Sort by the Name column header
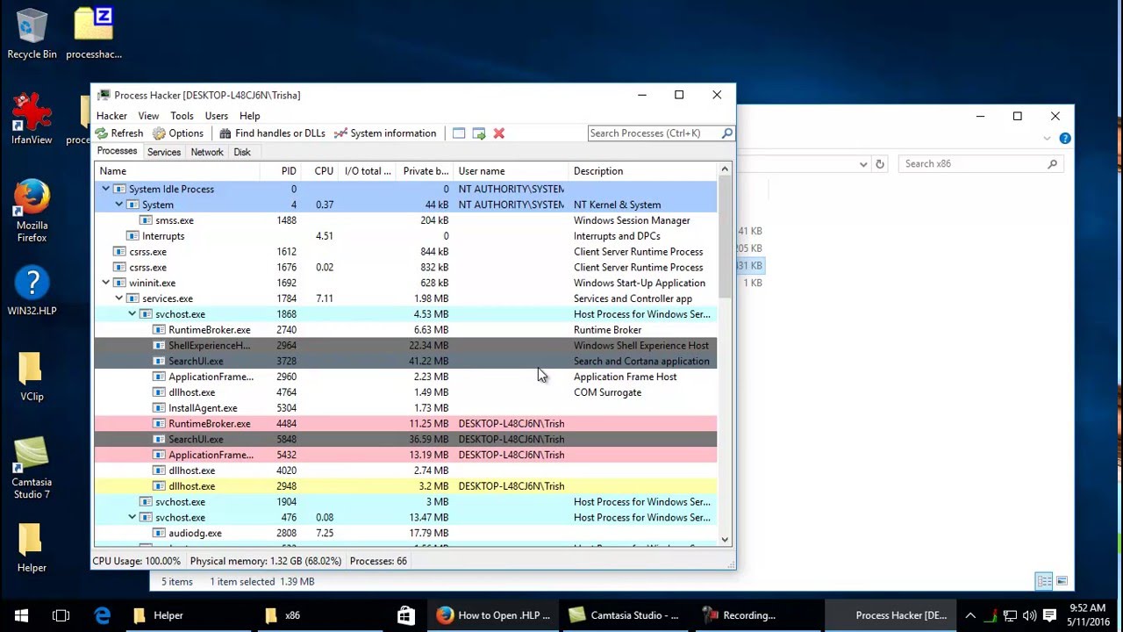Image resolution: width=1123 pixels, height=632 pixels. coord(177,171)
